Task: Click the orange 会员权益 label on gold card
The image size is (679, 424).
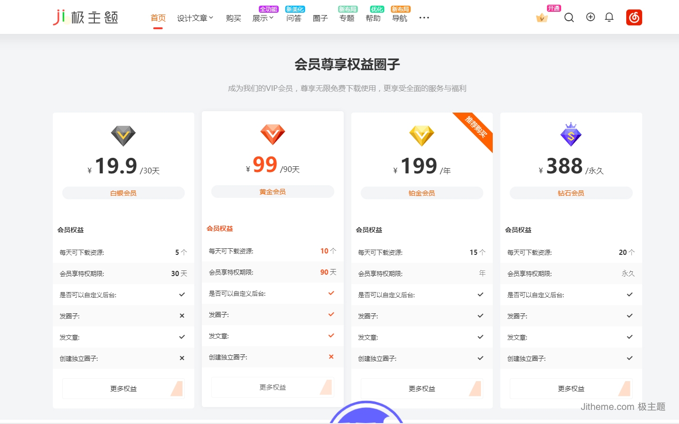Action: [x=220, y=228]
